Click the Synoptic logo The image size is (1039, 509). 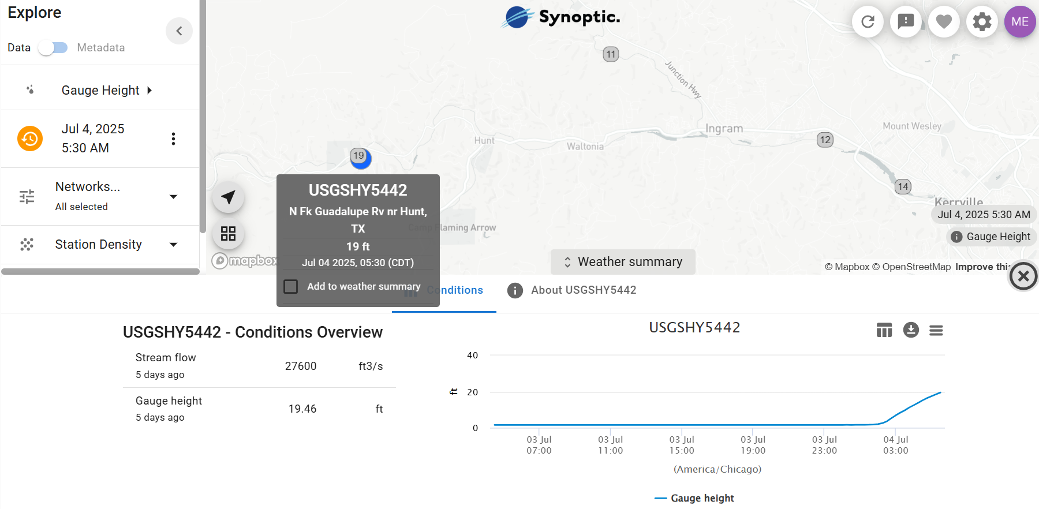560,17
